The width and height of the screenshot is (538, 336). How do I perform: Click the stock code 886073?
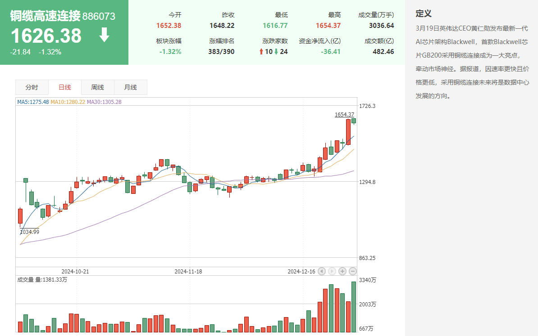(99, 16)
